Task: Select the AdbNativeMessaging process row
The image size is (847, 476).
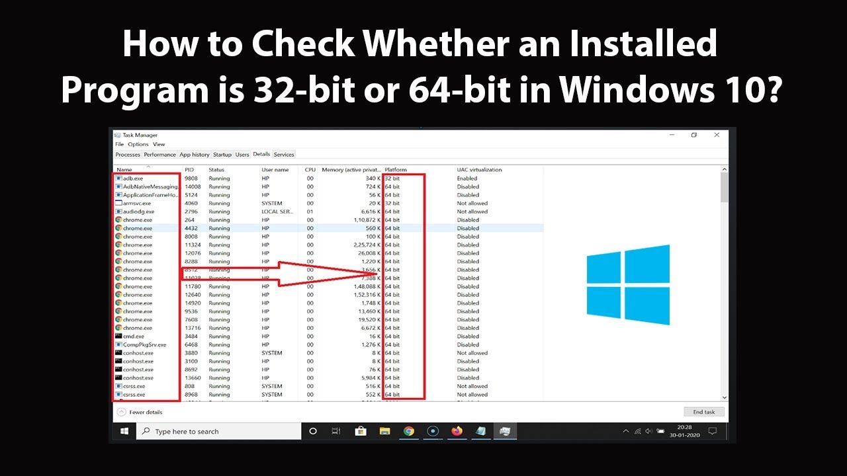Action: tap(329, 186)
